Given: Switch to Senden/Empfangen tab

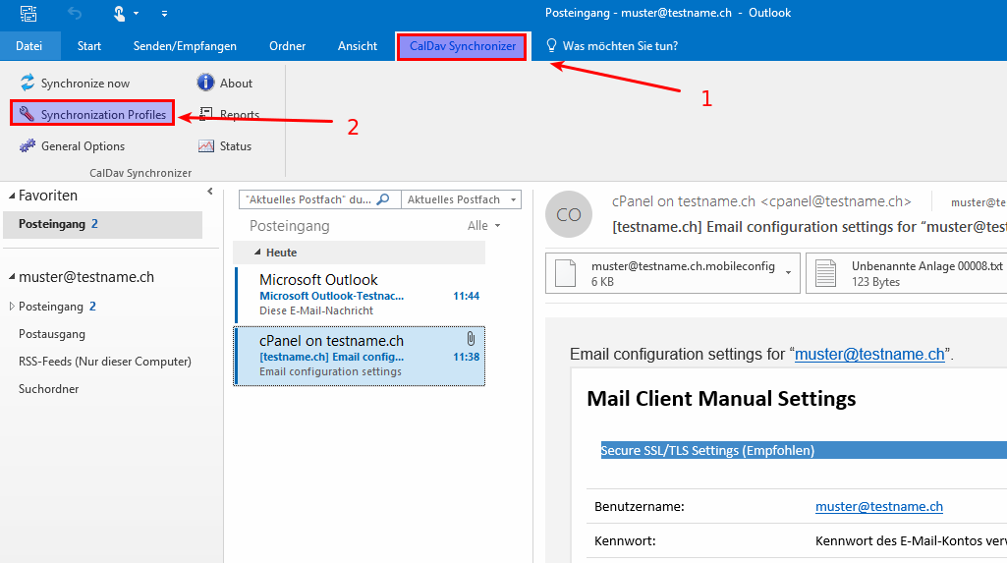Looking at the screenshot, I should (185, 45).
